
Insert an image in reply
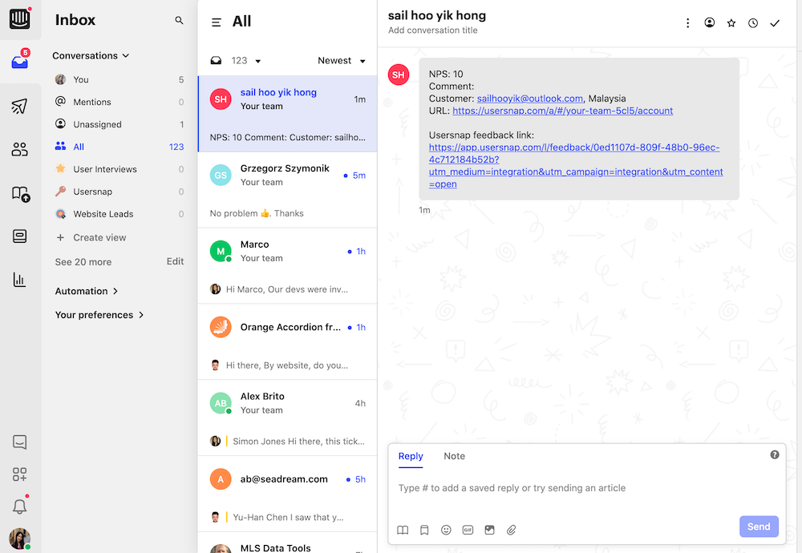(x=489, y=530)
